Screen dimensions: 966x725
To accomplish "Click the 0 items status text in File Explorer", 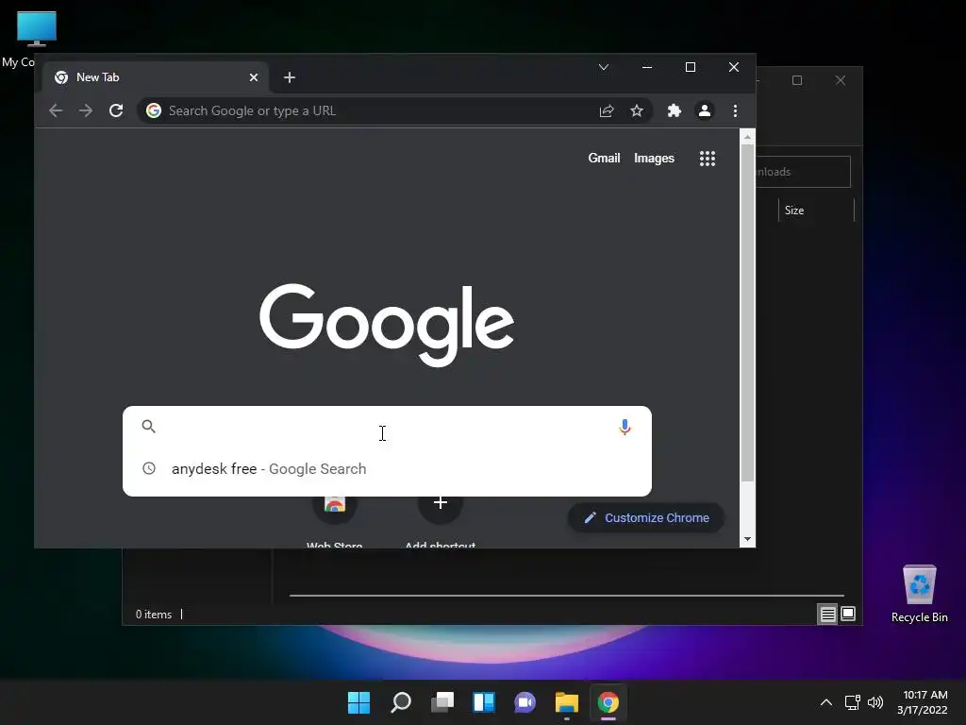I will point(154,615).
